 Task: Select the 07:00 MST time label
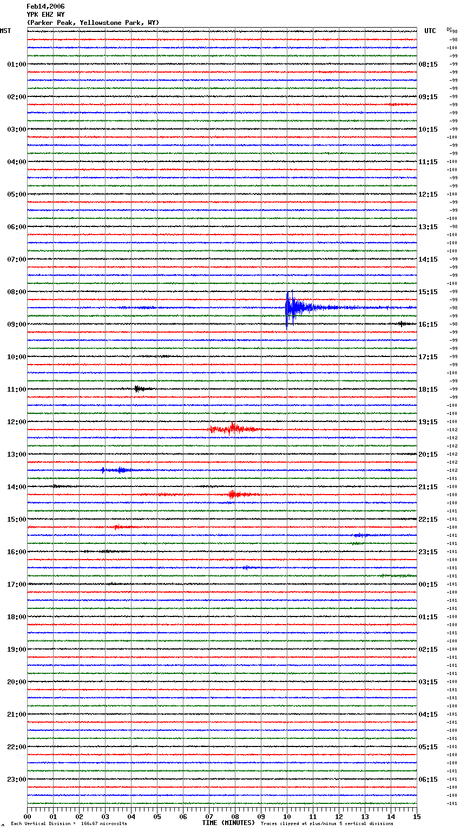tap(17, 259)
